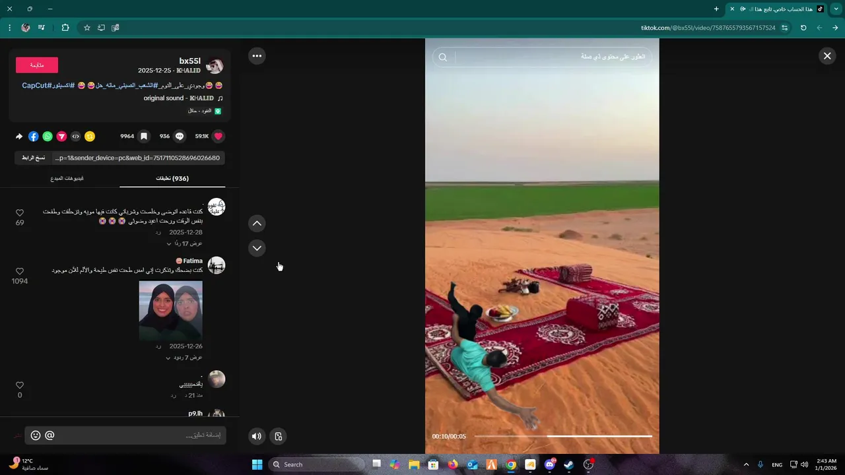The width and height of the screenshot is (845, 475).
Task: Click the install/cast icon beside the star
Action: coord(101,28)
